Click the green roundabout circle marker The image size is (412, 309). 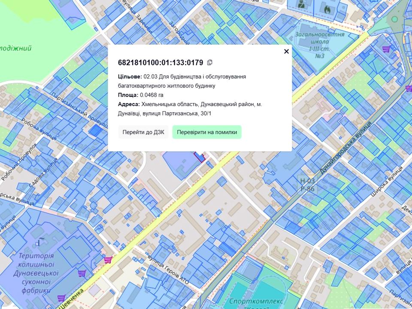pyautogui.click(x=394, y=19)
